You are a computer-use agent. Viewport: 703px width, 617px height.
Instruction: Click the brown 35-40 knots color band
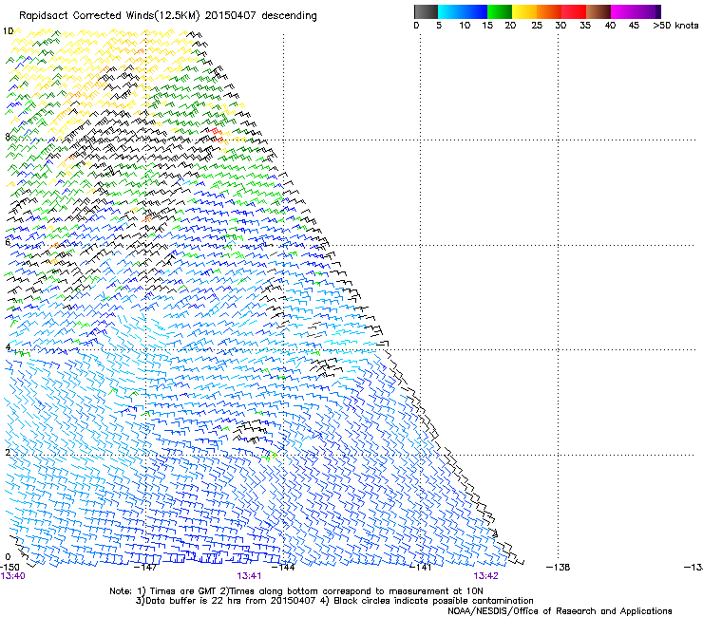click(x=598, y=11)
